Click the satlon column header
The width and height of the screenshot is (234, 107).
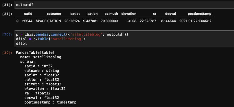click(x=93, y=14)
